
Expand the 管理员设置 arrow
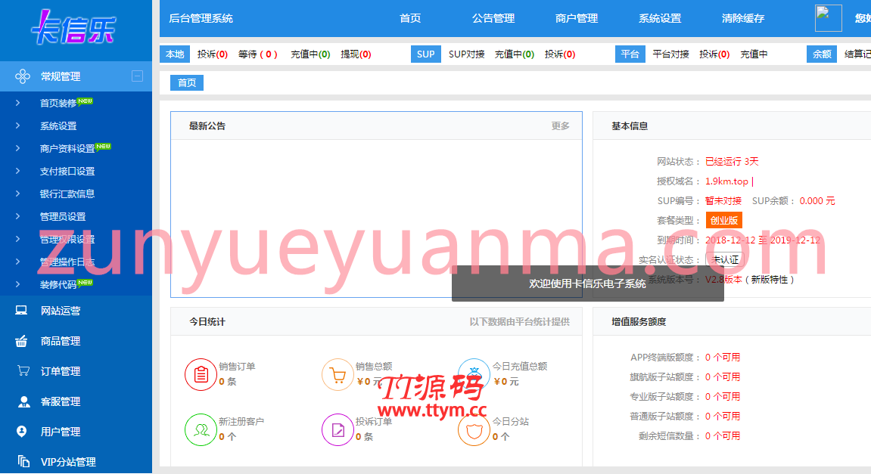[x=17, y=216]
